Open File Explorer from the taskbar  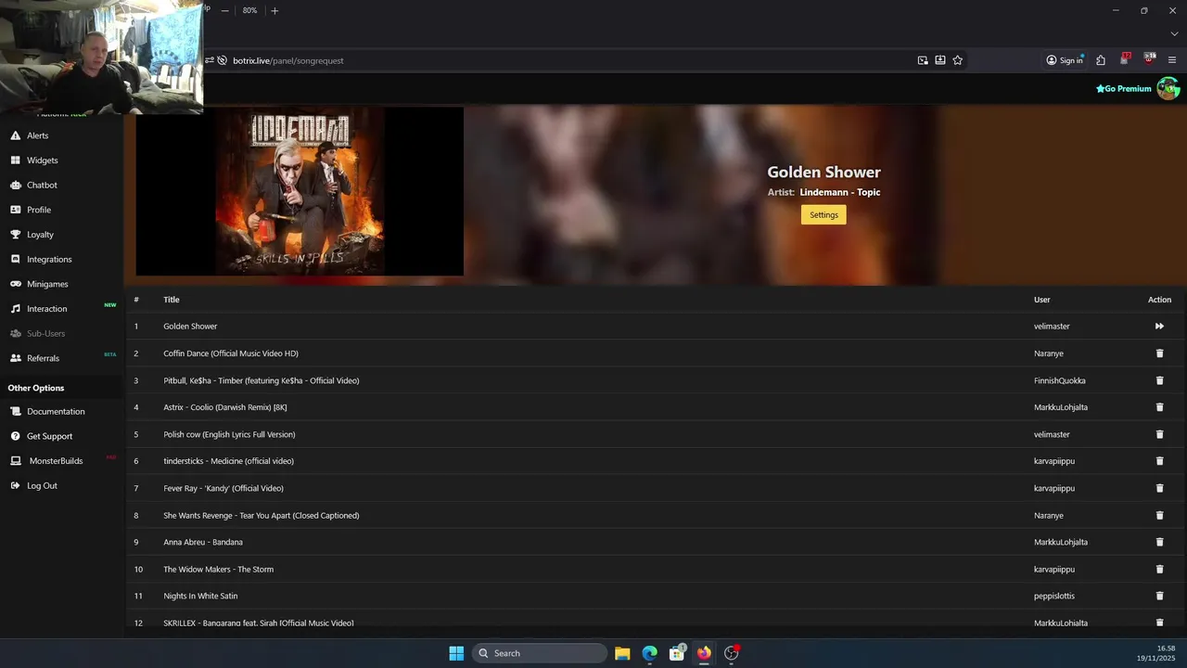point(622,653)
